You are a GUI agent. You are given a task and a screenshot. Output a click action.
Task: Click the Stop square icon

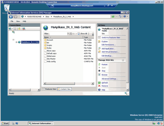pos(99,71)
